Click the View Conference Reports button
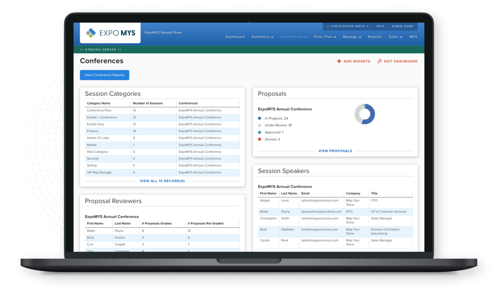498x287 pixels. (104, 75)
